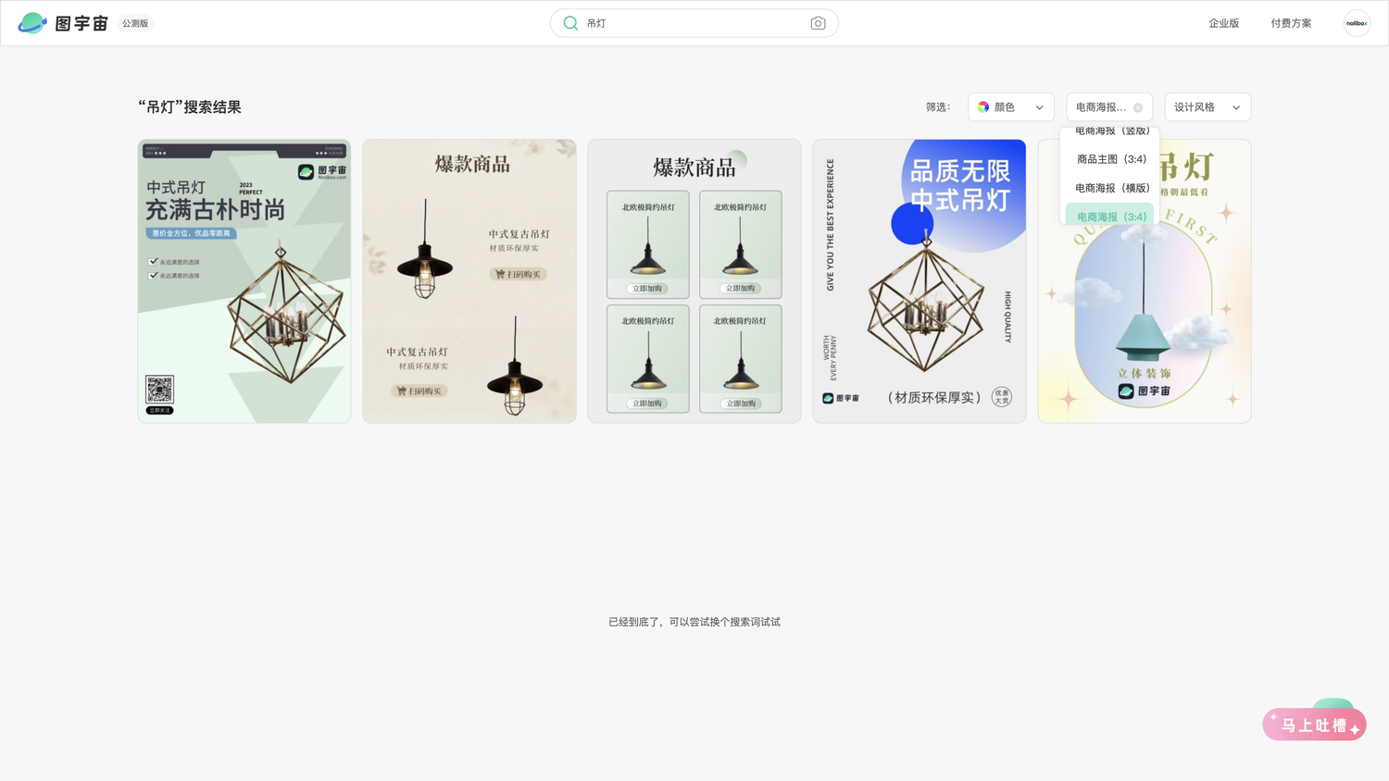This screenshot has width=1389, height=781.
Task: Open the 品质无限中式吊灯 blue template
Action: pos(920,281)
